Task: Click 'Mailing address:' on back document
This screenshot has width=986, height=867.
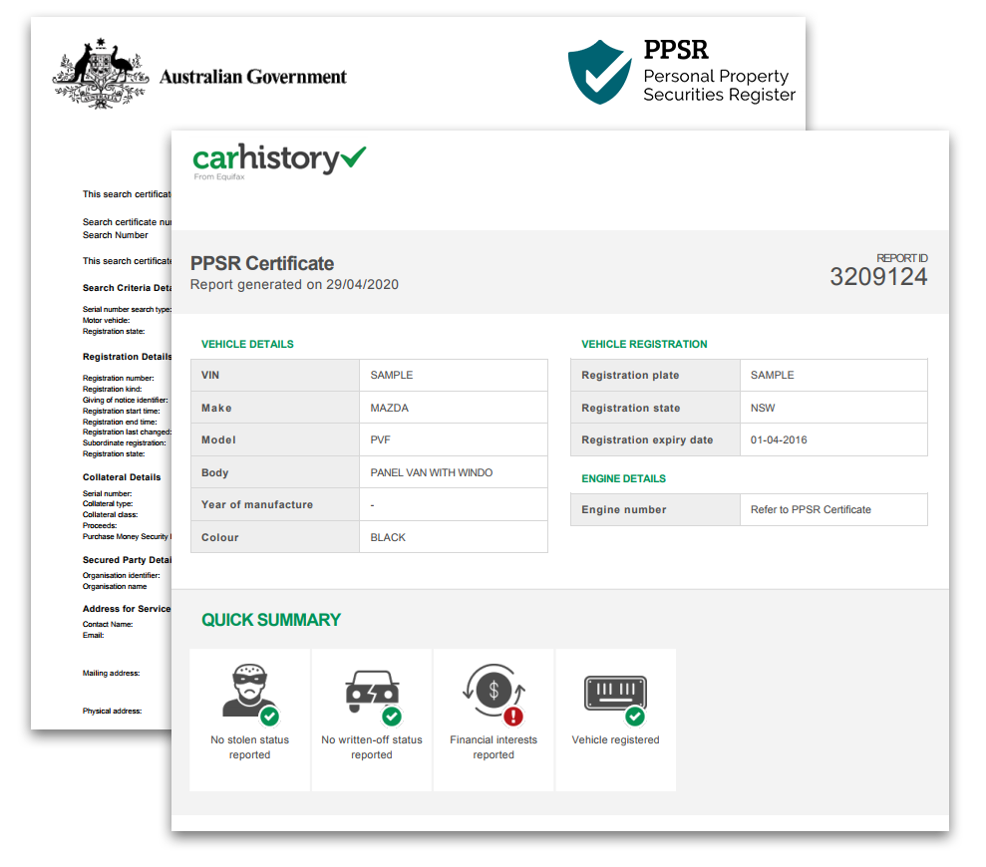Action: 111,674
